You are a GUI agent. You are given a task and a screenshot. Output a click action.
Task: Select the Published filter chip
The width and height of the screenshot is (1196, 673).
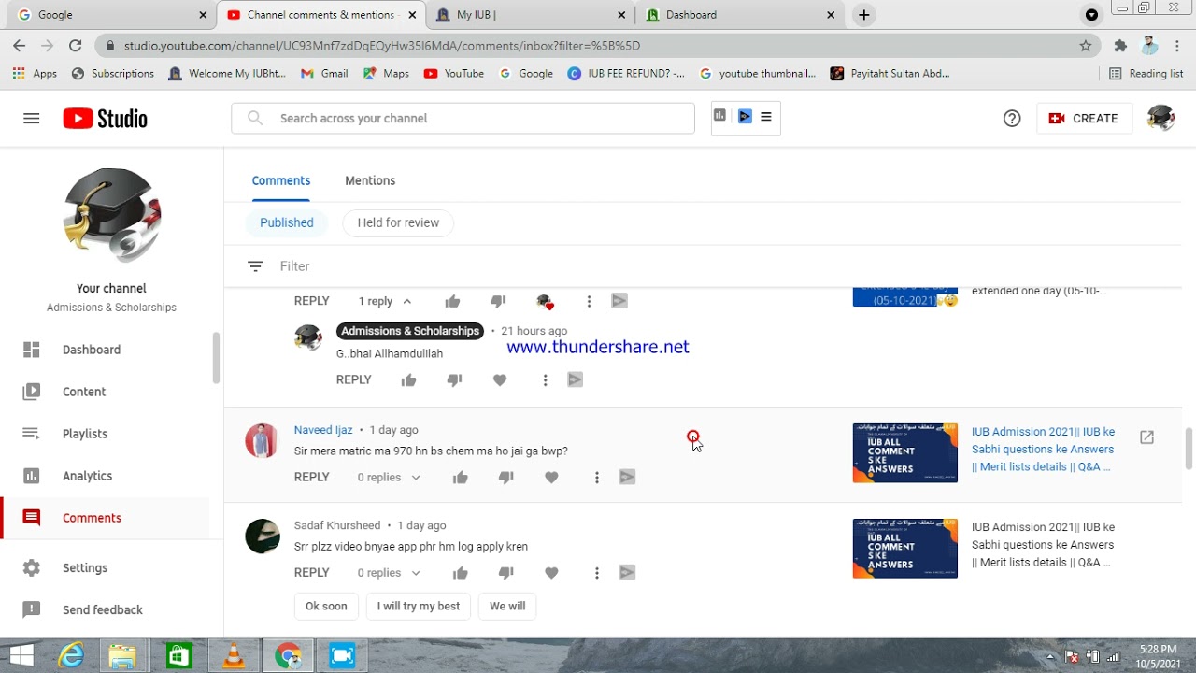pyautogui.click(x=287, y=222)
